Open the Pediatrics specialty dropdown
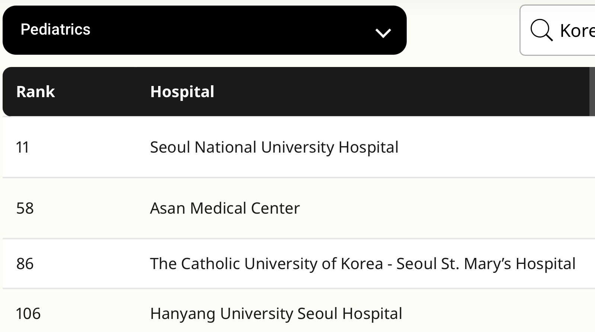The image size is (595, 332). point(204,30)
